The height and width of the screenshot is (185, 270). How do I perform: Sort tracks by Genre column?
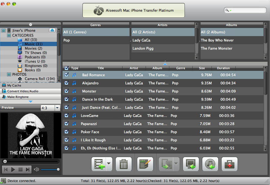click(181, 68)
